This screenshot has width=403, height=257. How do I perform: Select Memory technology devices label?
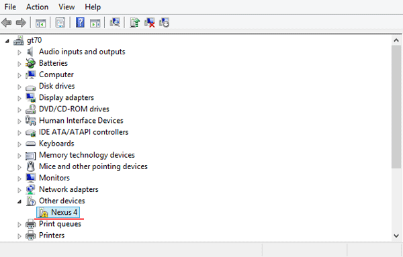pyautogui.click(x=87, y=155)
